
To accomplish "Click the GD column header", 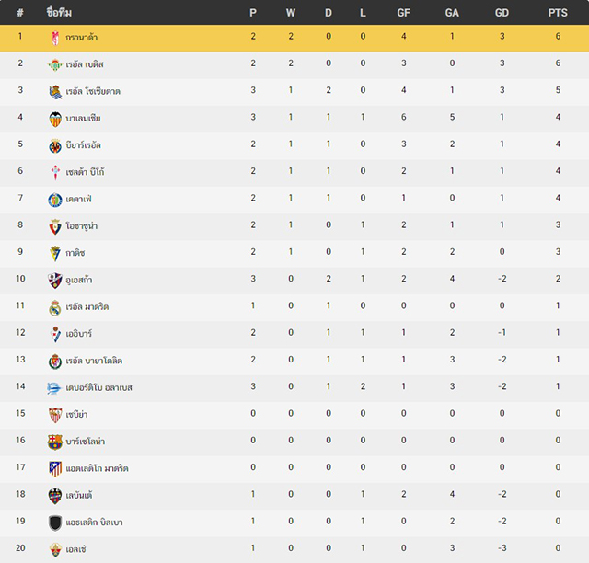I will (x=502, y=13).
